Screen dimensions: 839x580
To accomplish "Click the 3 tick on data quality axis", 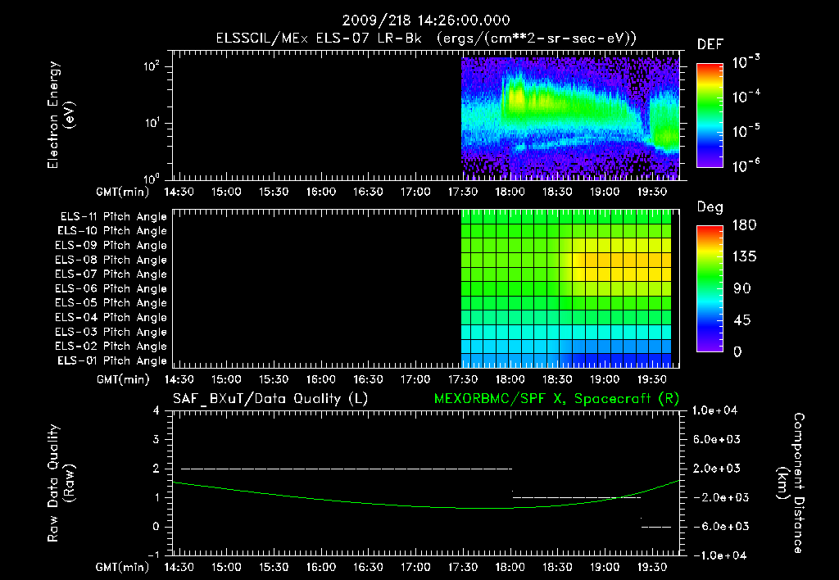I will (156, 439).
